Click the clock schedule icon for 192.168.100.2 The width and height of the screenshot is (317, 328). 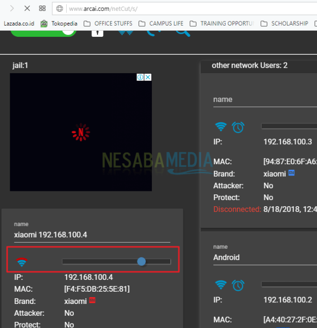pos(238,286)
